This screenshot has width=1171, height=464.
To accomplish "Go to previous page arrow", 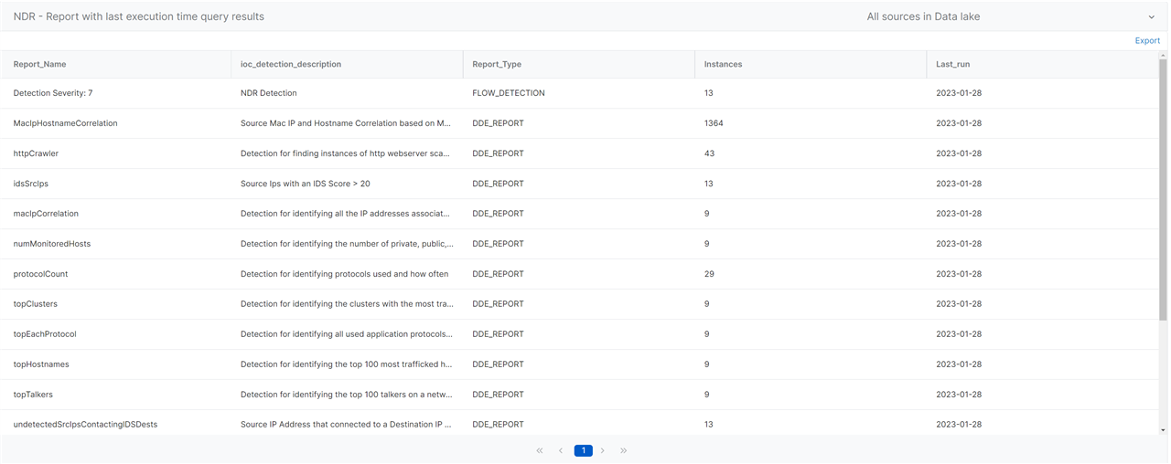I will point(561,450).
